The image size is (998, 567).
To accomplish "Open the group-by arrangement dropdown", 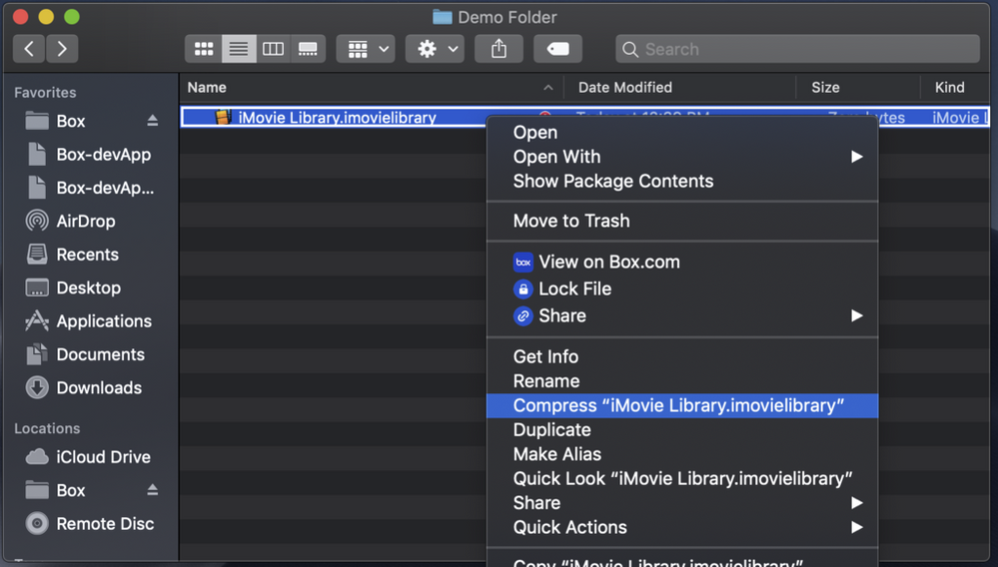I will coord(366,49).
